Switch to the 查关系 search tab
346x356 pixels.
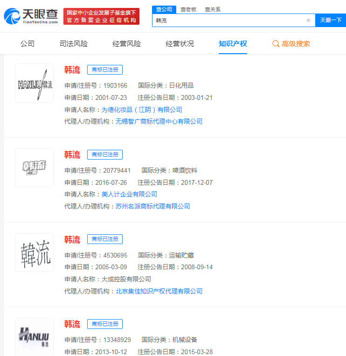tap(213, 9)
